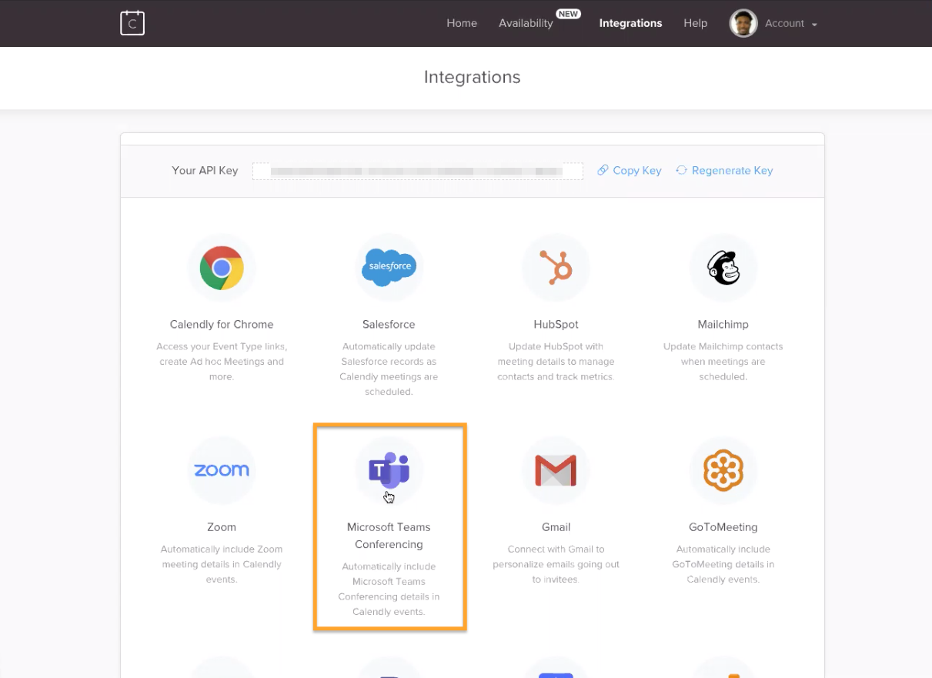Go to the Home tab
This screenshot has height=678, width=932.
pos(462,23)
